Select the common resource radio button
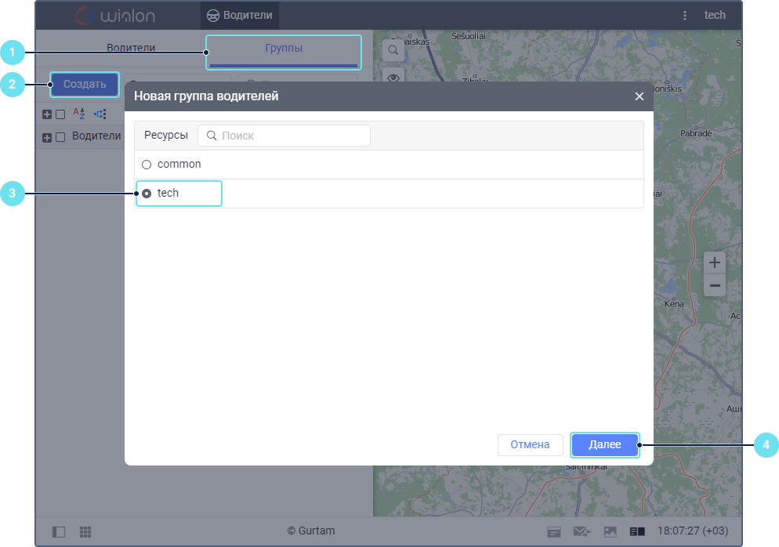779x547 pixels. click(x=147, y=165)
